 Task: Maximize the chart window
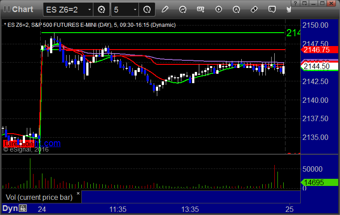pos(323,3)
